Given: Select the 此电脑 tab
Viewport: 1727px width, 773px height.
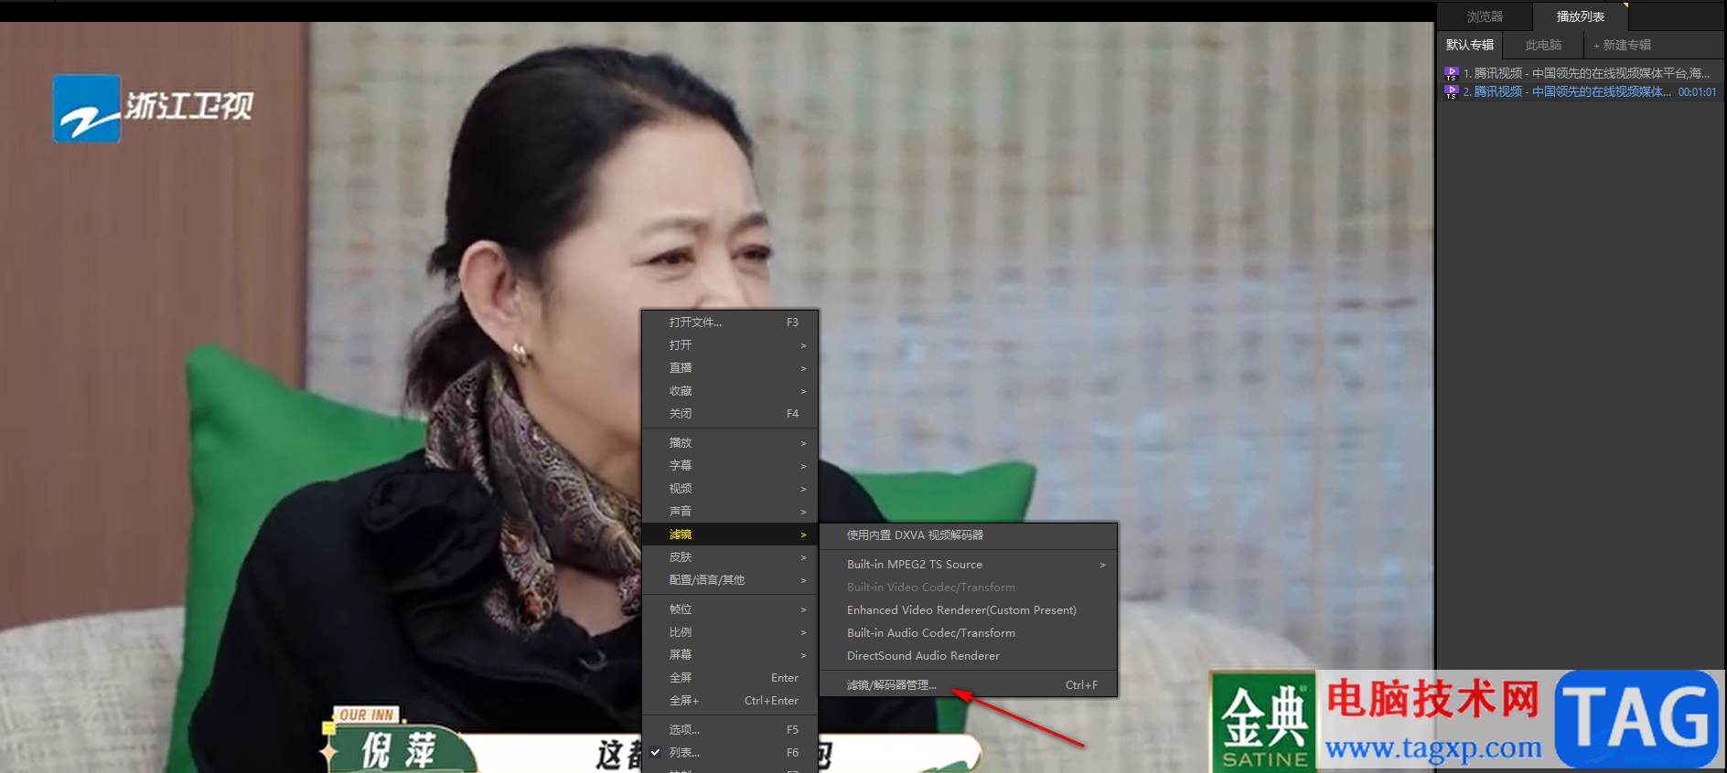Looking at the screenshot, I should [x=1543, y=45].
